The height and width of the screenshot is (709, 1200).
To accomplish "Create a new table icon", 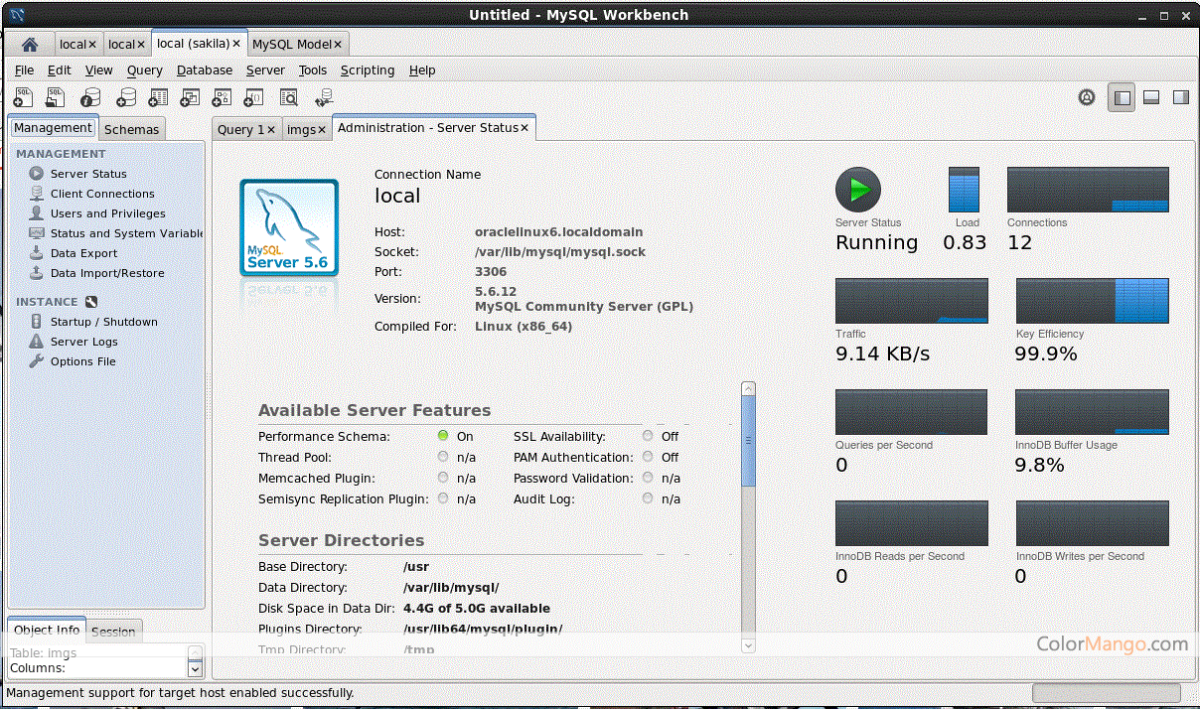I will 157,97.
